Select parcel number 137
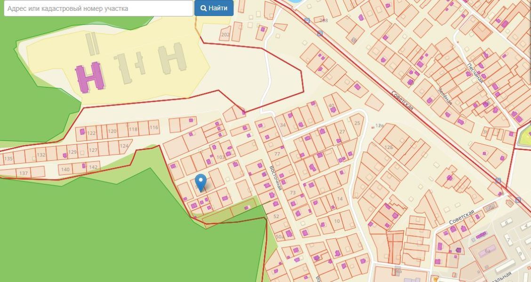531x282 pixels. click(24, 173)
